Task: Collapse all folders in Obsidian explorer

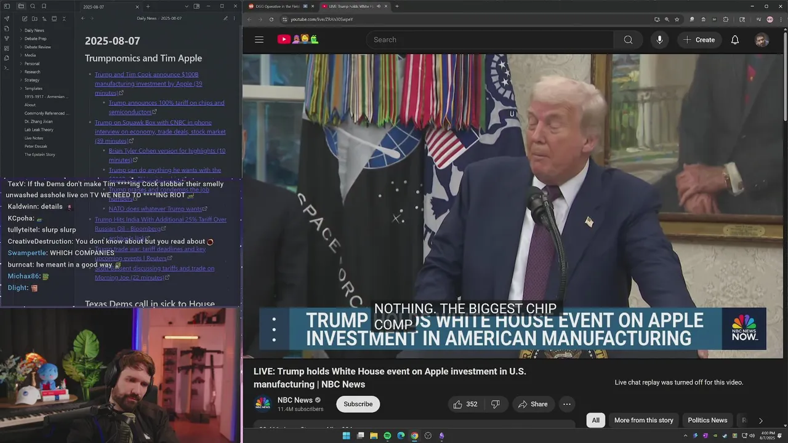Action: [x=63, y=19]
